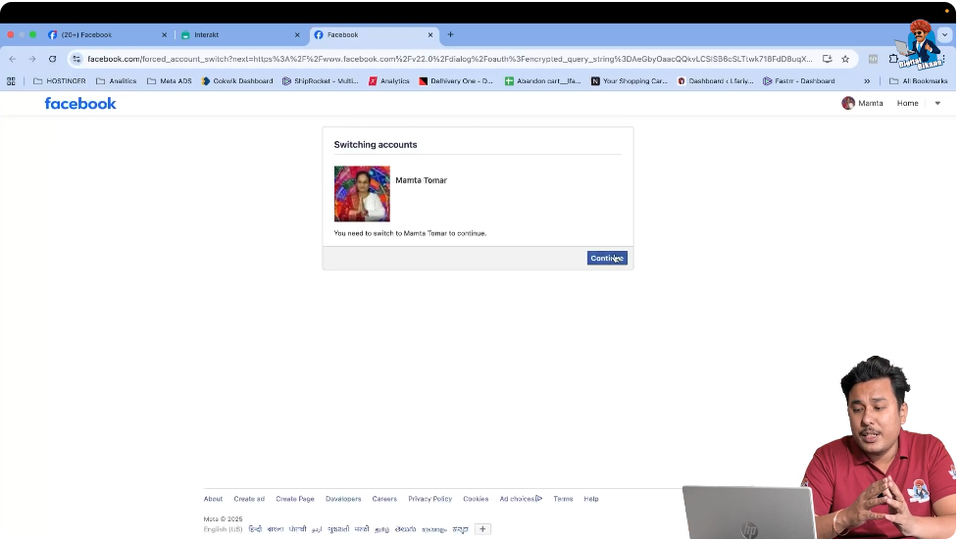Click the Terms footer link
The height and width of the screenshot is (540, 959).
coord(563,499)
